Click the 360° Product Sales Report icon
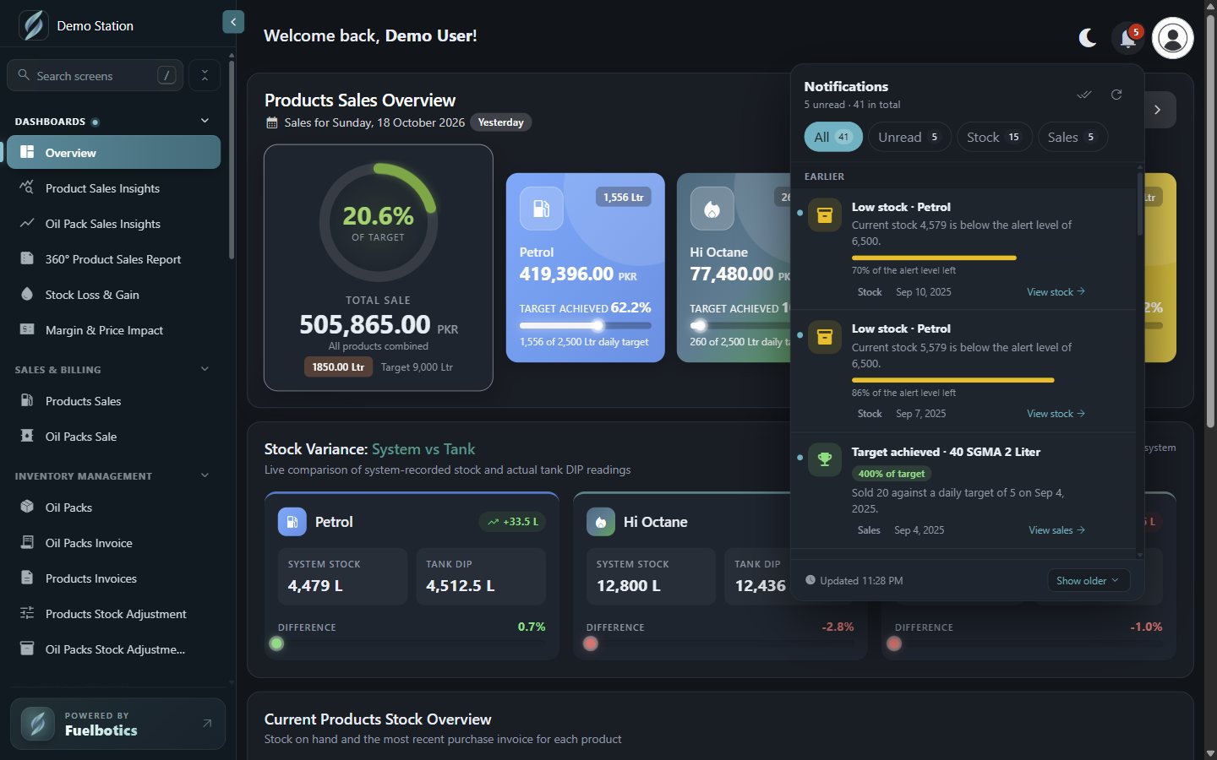Viewport: 1217px width, 760px height. click(x=27, y=258)
